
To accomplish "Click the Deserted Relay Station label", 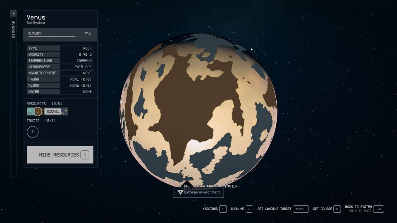I will (x=217, y=186).
